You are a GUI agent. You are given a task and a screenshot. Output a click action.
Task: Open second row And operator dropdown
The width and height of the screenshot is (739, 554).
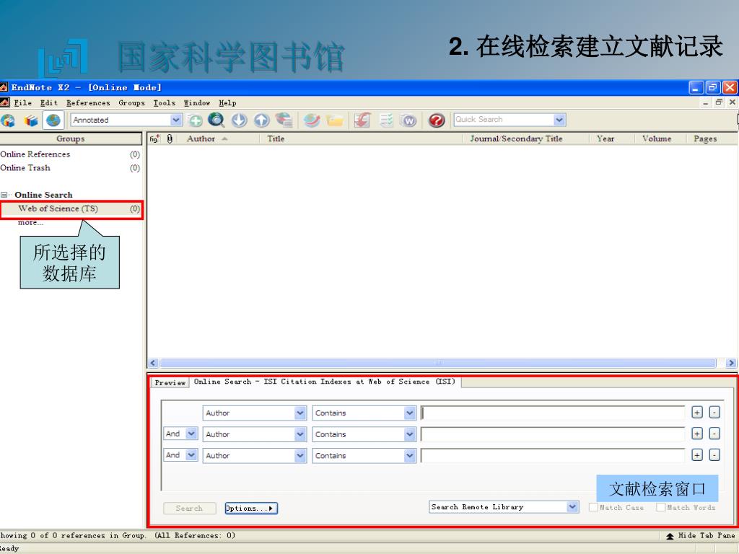(x=191, y=434)
